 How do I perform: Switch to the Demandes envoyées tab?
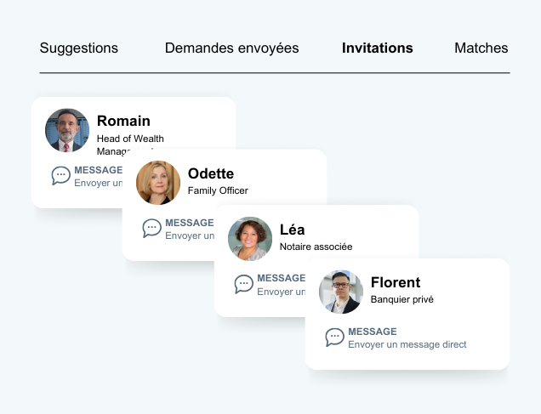tap(231, 48)
